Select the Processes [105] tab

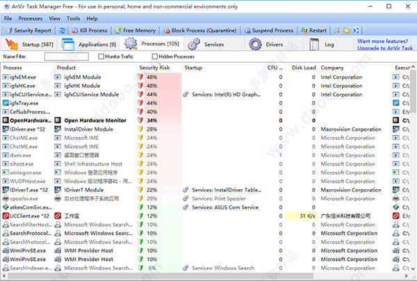coord(152,44)
